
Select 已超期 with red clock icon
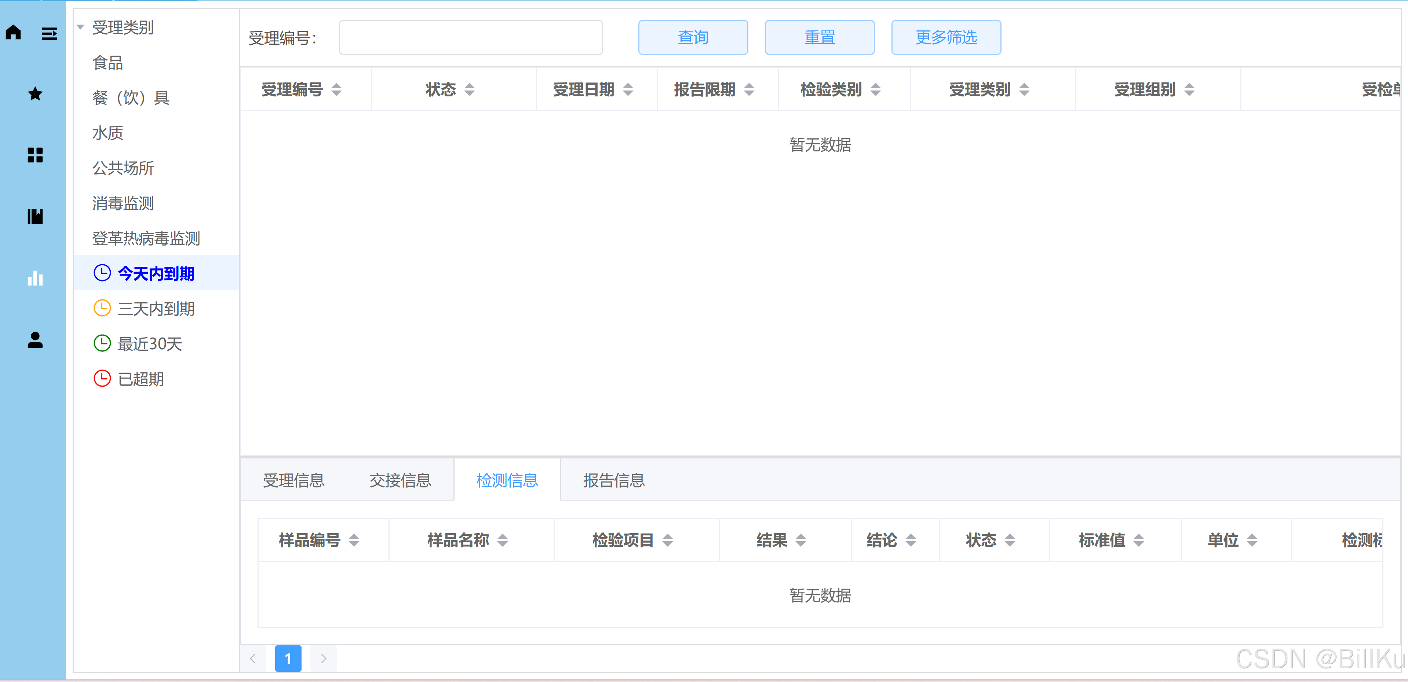141,379
